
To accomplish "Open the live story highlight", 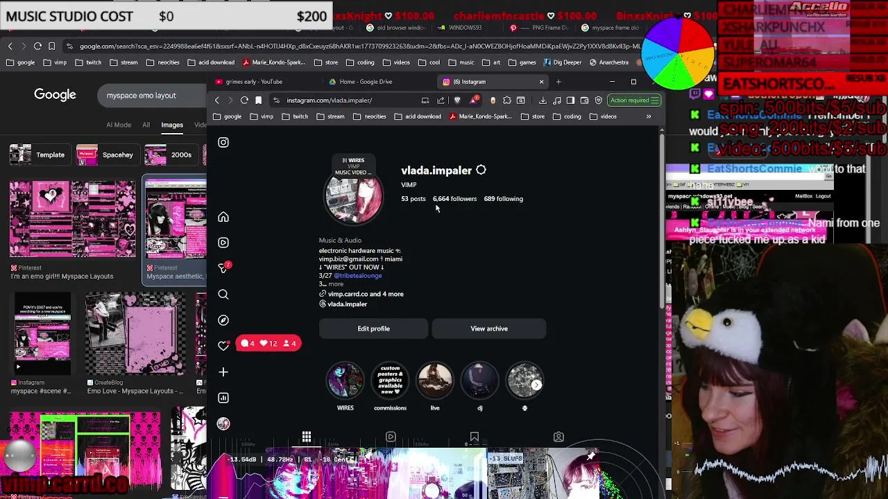I will 435,381.
